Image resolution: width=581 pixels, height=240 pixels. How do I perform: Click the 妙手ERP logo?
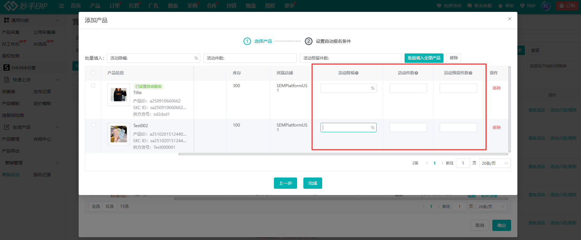pos(25,6)
